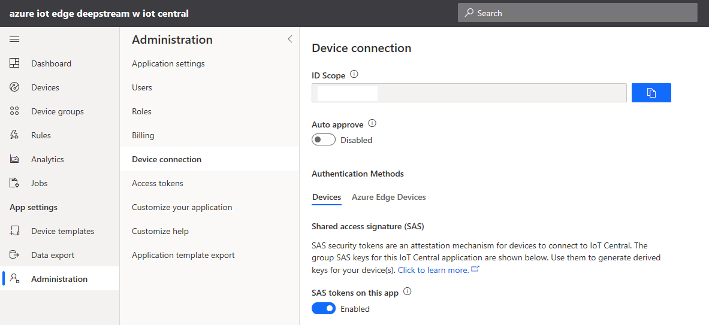The image size is (709, 325).
Task: Select the Rules lightning icon
Action: pyautogui.click(x=15, y=135)
